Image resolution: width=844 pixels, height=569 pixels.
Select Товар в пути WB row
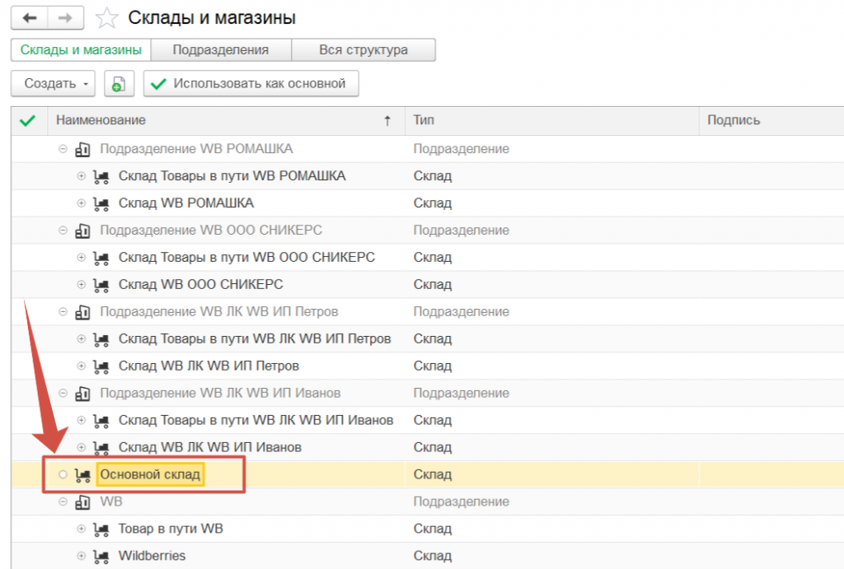click(x=171, y=529)
